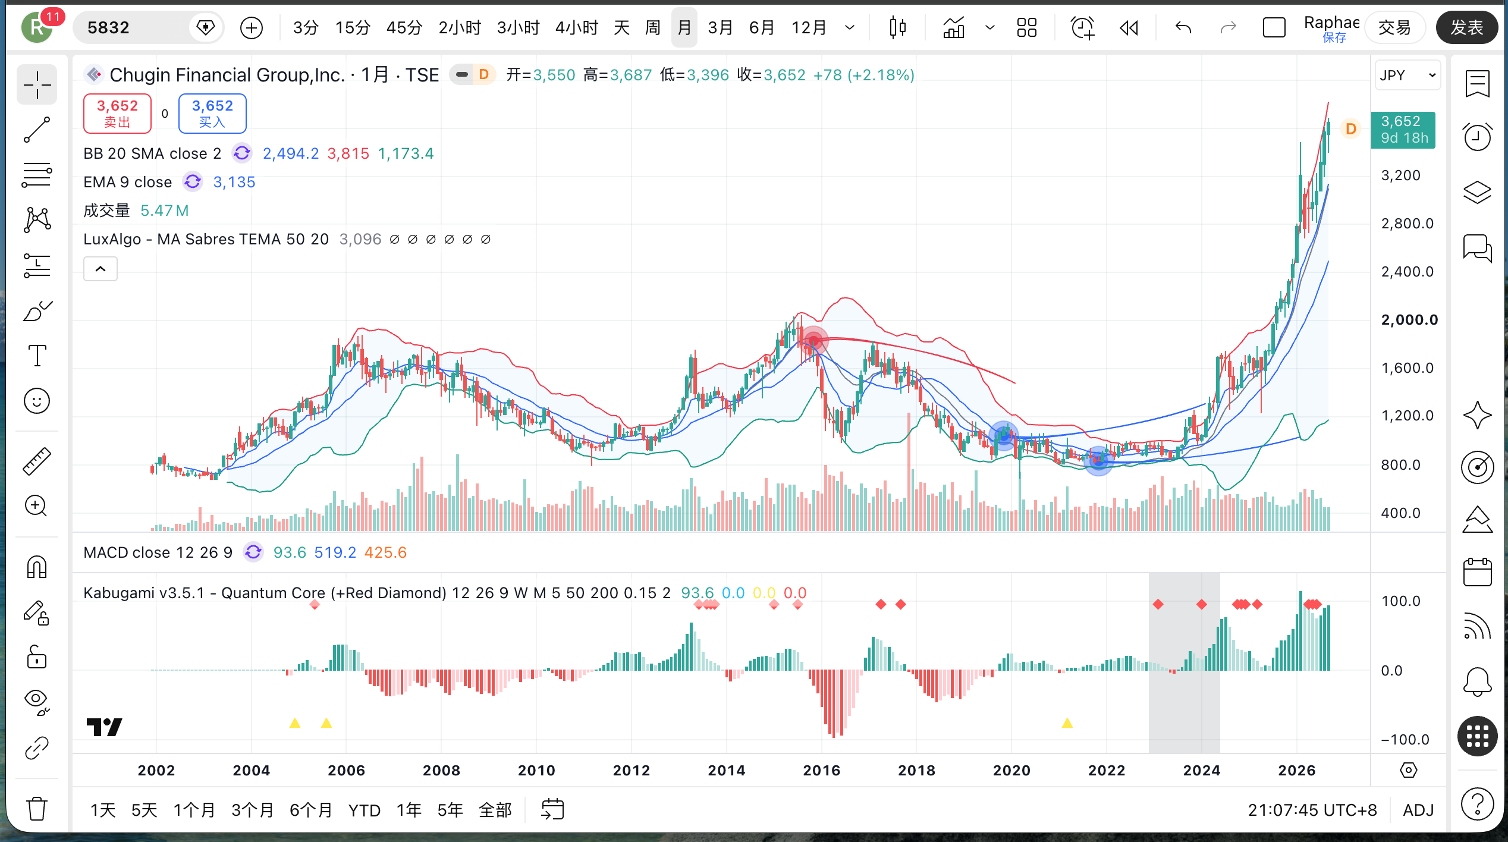This screenshot has width=1508, height=842.
Task: Select the ruler measure tool
Action: (x=37, y=461)
